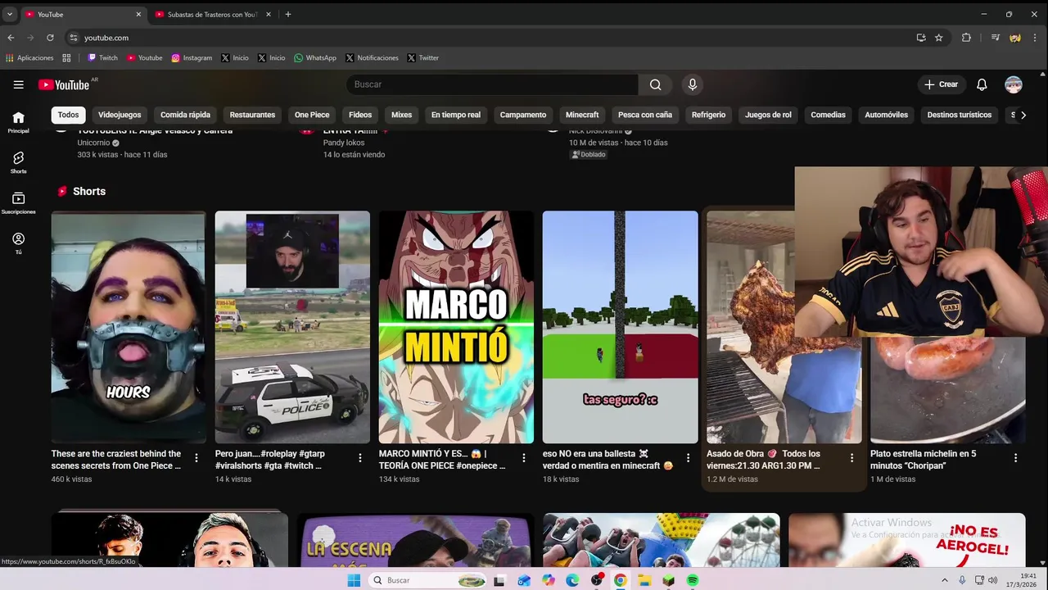The image size is (1048, 590).
Task: Open a new browser tab
Action: point(287,14)
